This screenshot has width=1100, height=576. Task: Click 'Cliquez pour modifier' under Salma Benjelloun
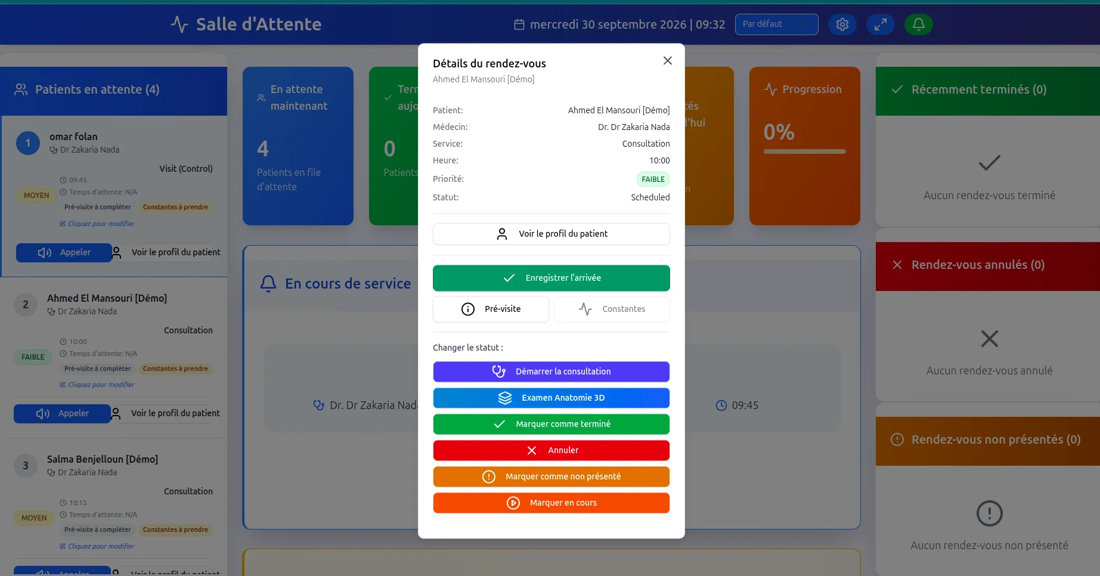[97, 546]
